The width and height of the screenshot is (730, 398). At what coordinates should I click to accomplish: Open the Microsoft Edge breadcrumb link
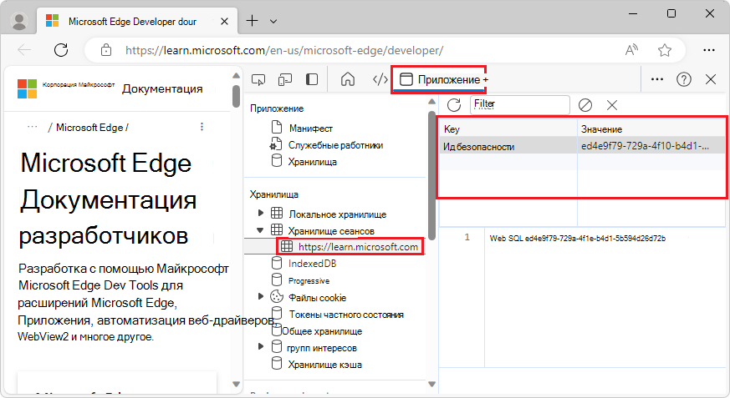point(89,128)
